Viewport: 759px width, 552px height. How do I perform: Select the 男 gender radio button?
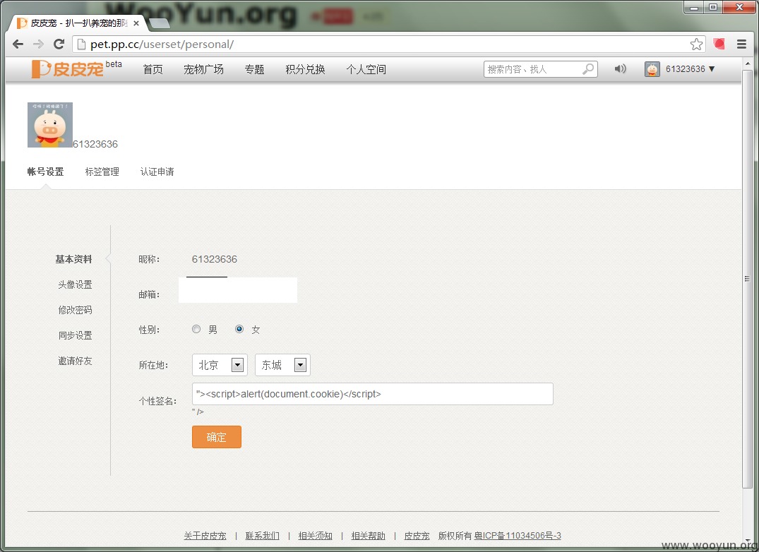pos(196,329)
